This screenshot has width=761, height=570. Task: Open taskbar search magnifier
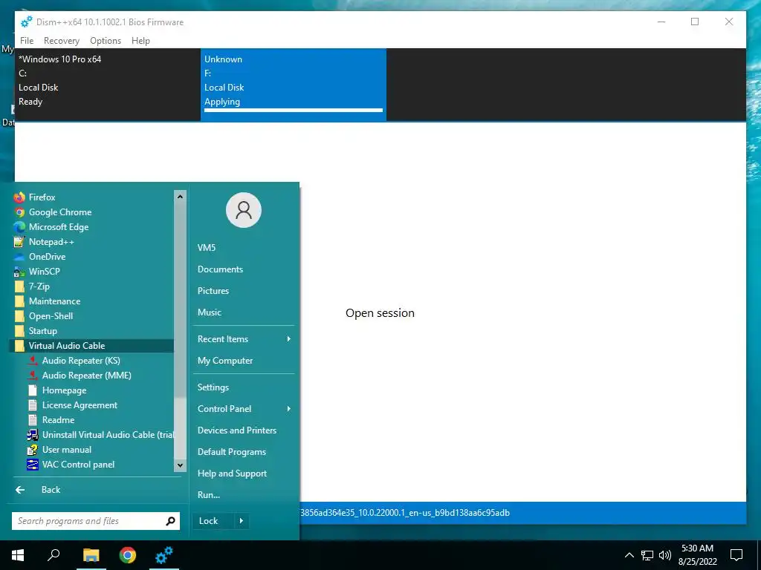(54, 555)
